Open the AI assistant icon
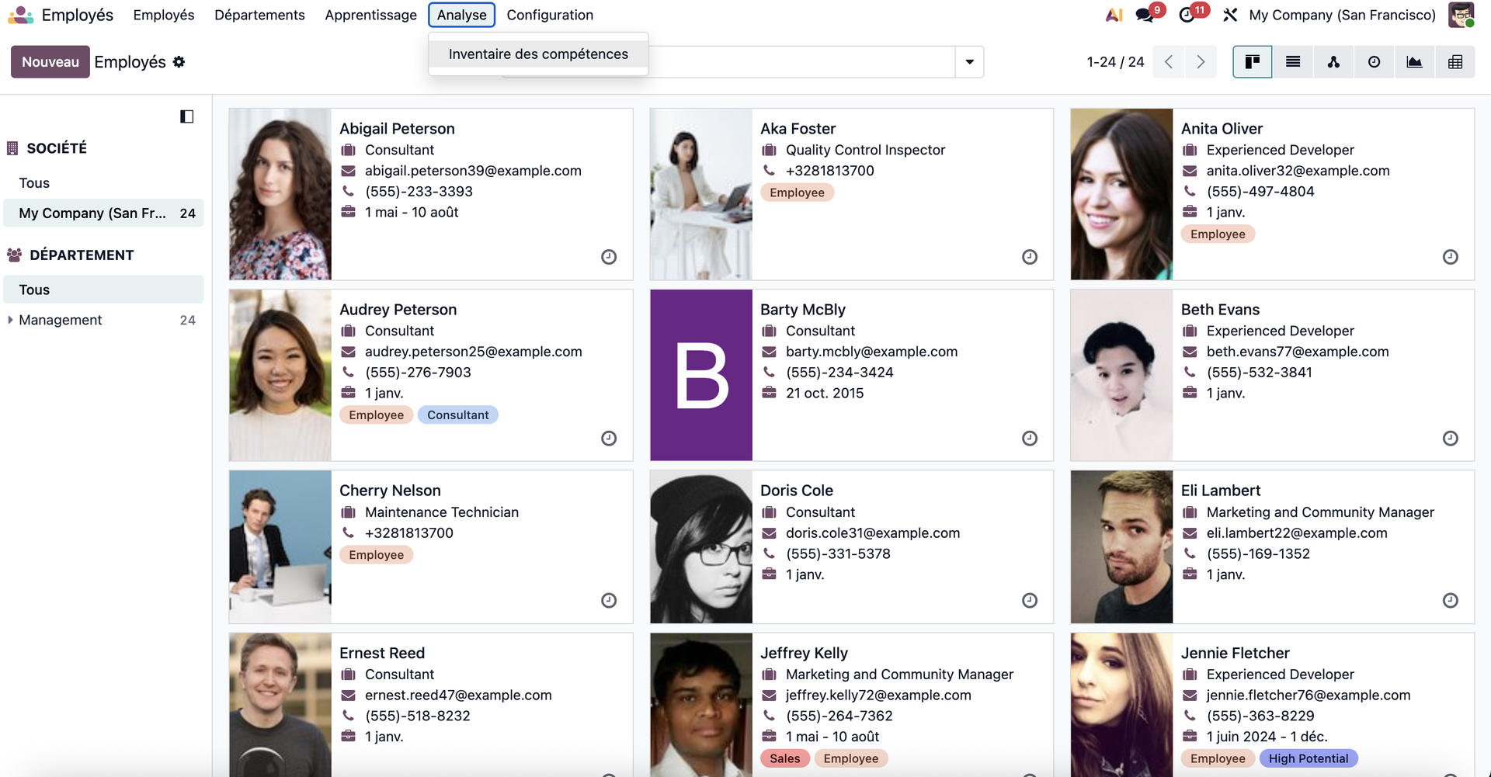This screenshot has height=777, width=1491. coord(1114,15)
